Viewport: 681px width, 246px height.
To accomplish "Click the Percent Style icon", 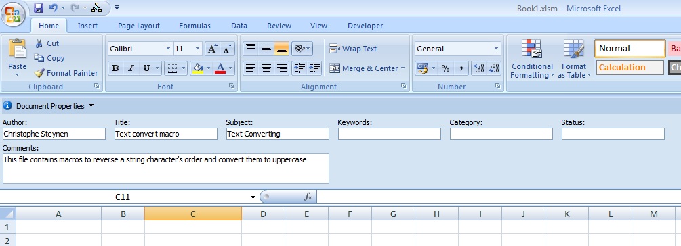I will click(x=445, y=68).
